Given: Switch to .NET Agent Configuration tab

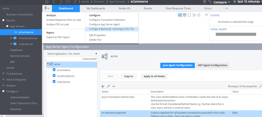Looking at the screenshot, I should pos(212,65).
